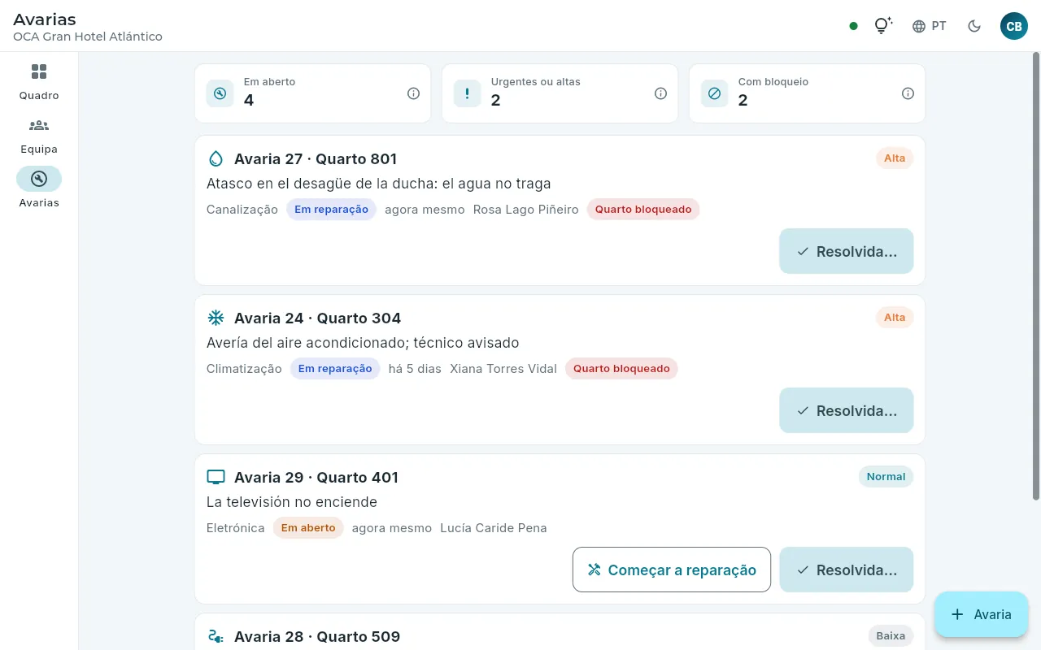Open the Avaria 29 · Quarto 401 title
The height and width of the screenshot is (650, 1041).
click(316, 477)
